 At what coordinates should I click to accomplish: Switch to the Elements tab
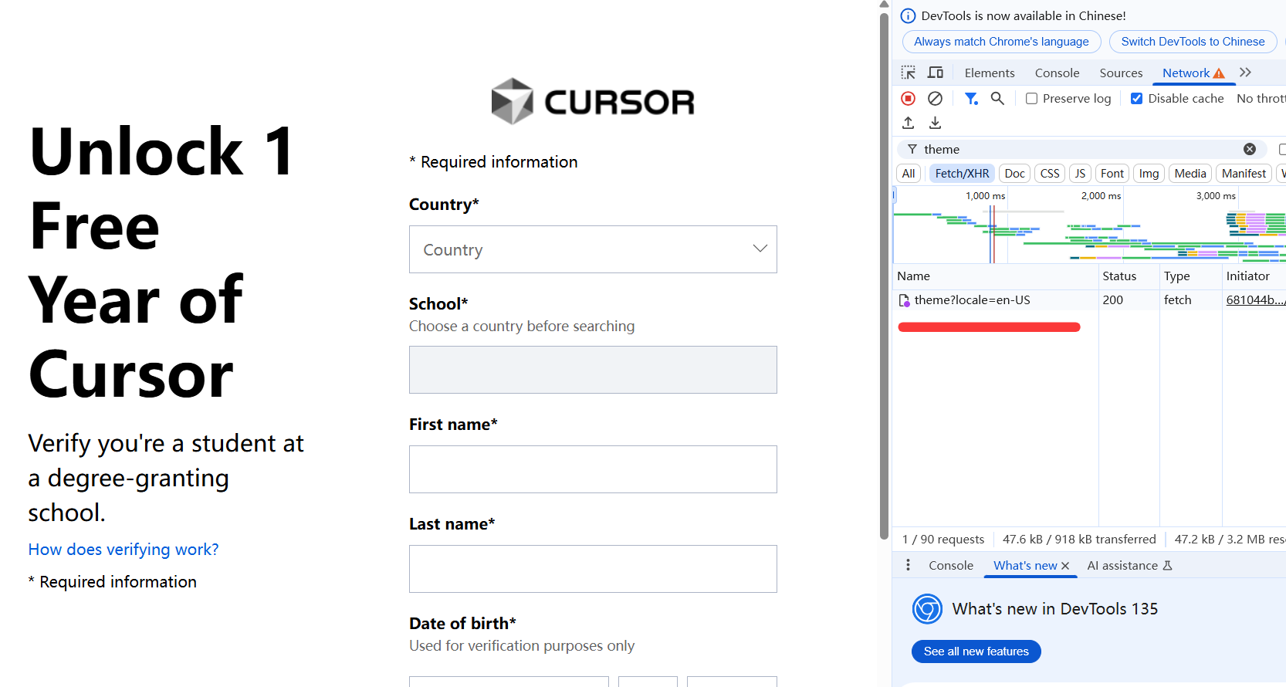click(990, 73)
